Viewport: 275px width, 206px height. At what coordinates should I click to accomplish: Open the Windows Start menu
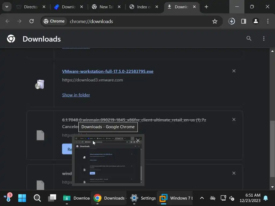(x=22, y=198)
